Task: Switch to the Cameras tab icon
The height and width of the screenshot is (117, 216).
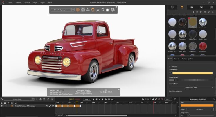Action: (201, 7)
